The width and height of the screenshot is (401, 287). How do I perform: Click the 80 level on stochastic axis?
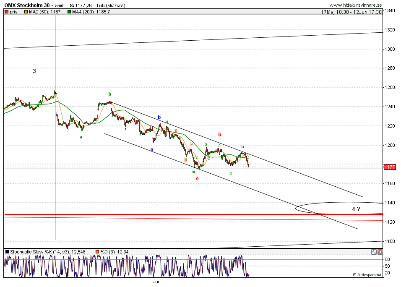click(x=388, y=259)
